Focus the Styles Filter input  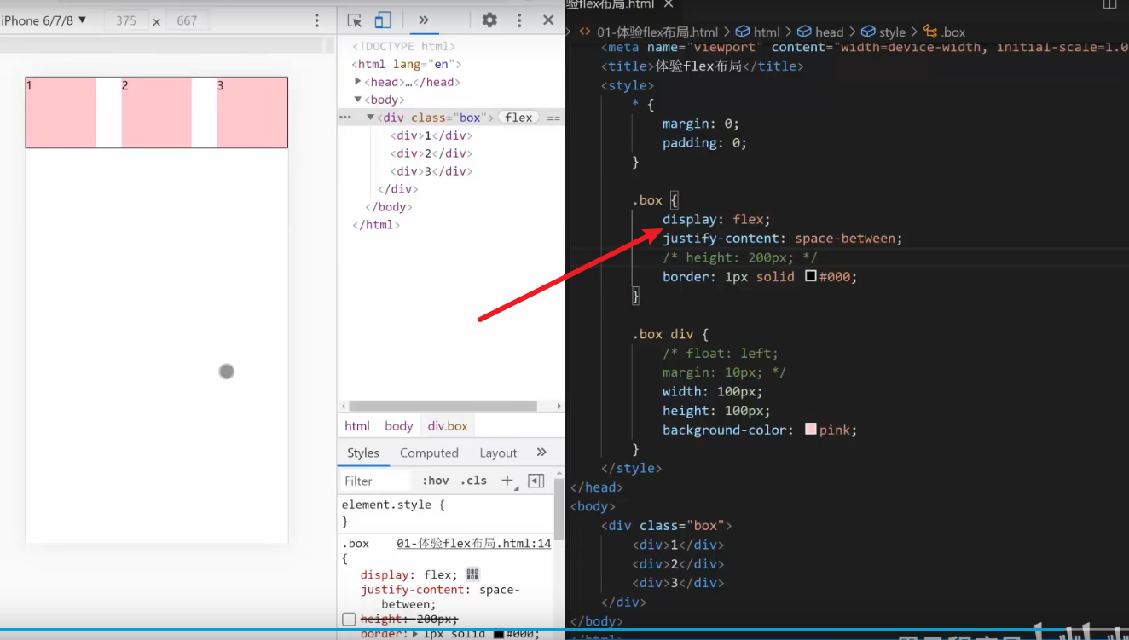[375, 481]
